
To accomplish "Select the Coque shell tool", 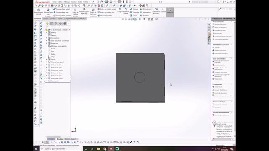I will pyautogui.click(x=134, y=16).
